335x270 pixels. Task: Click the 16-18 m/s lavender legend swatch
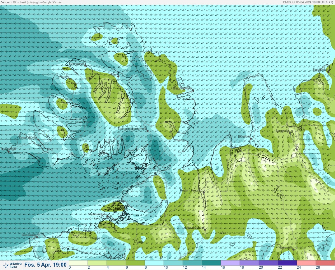(x=230, y=263)
